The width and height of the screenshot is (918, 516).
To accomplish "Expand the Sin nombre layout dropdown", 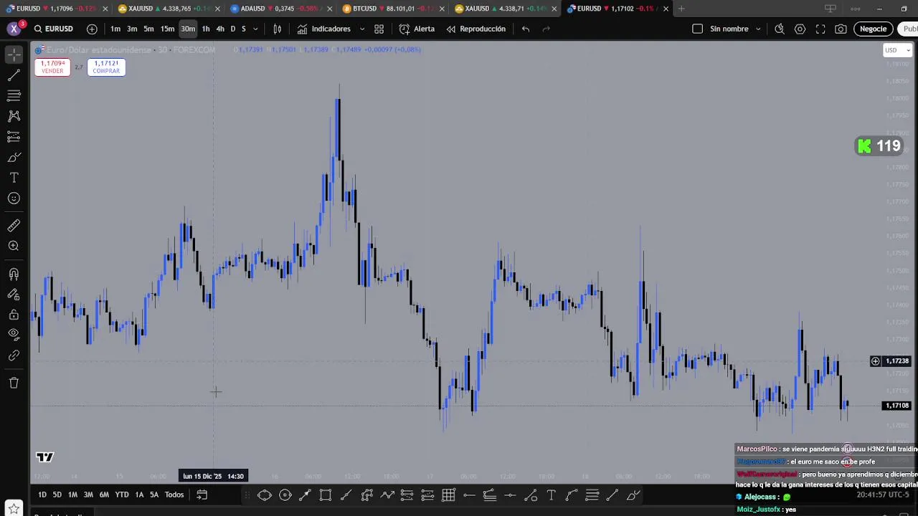I will point(759,29).
